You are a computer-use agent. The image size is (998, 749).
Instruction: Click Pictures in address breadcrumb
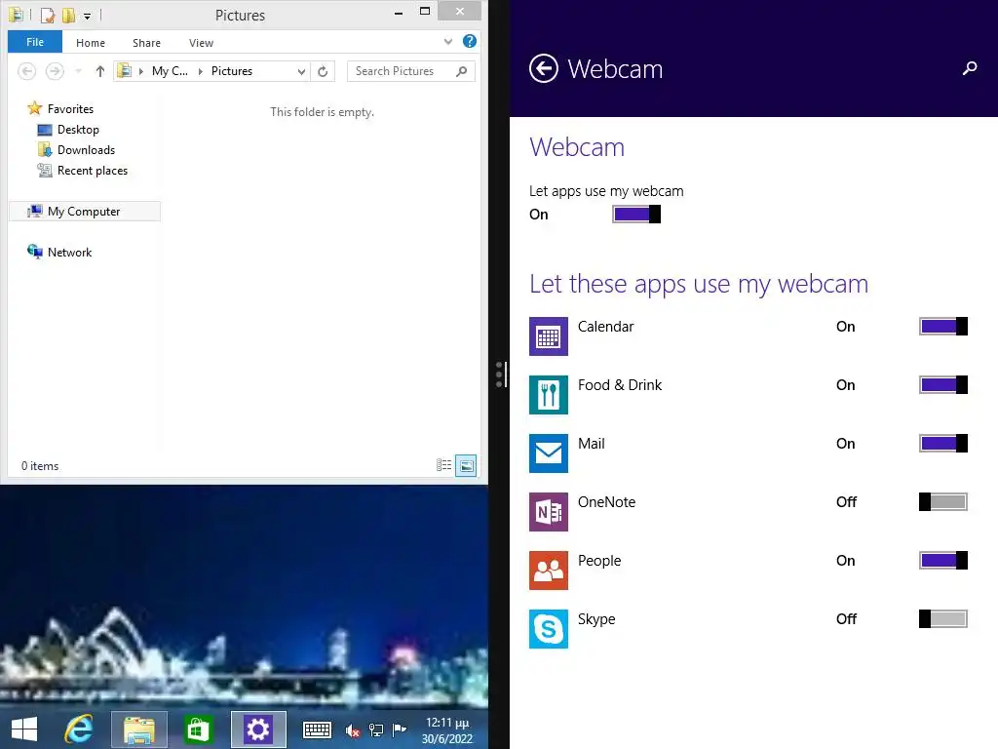[x=232, y=71]
